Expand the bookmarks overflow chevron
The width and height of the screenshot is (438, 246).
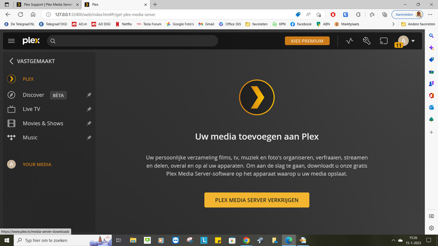click(x=393, y=24)
